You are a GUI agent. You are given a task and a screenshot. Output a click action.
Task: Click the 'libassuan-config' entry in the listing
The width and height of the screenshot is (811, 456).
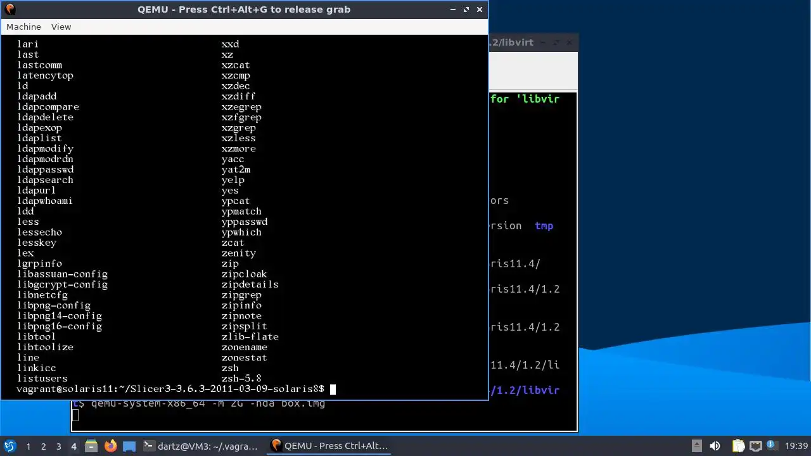[62, 274]
